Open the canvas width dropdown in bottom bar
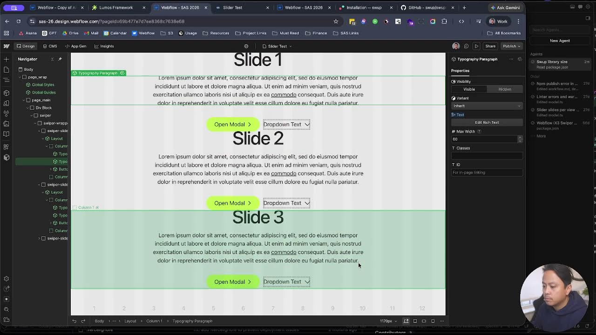 388,321
